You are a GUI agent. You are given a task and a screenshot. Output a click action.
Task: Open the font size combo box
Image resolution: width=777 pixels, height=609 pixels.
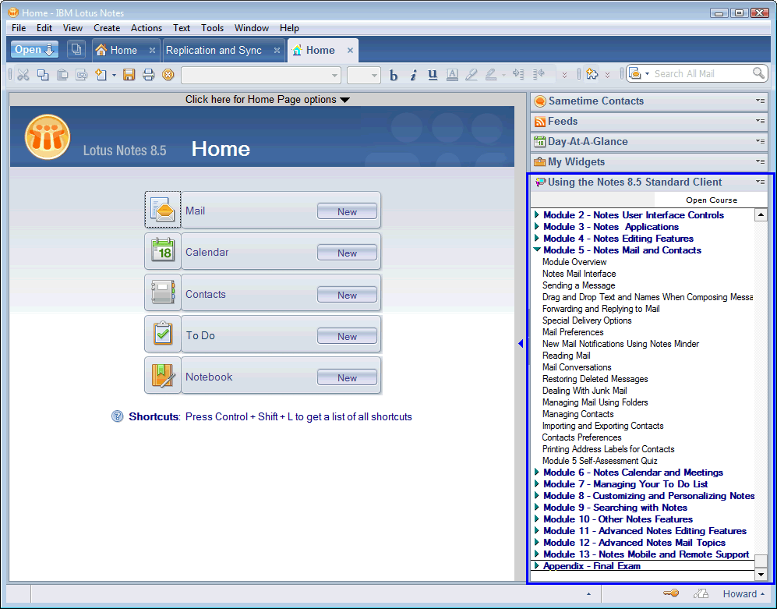[x=364, y=76]
